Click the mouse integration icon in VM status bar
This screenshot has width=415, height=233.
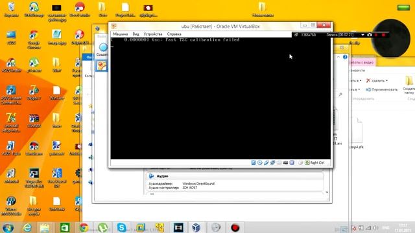click(301, 162)
